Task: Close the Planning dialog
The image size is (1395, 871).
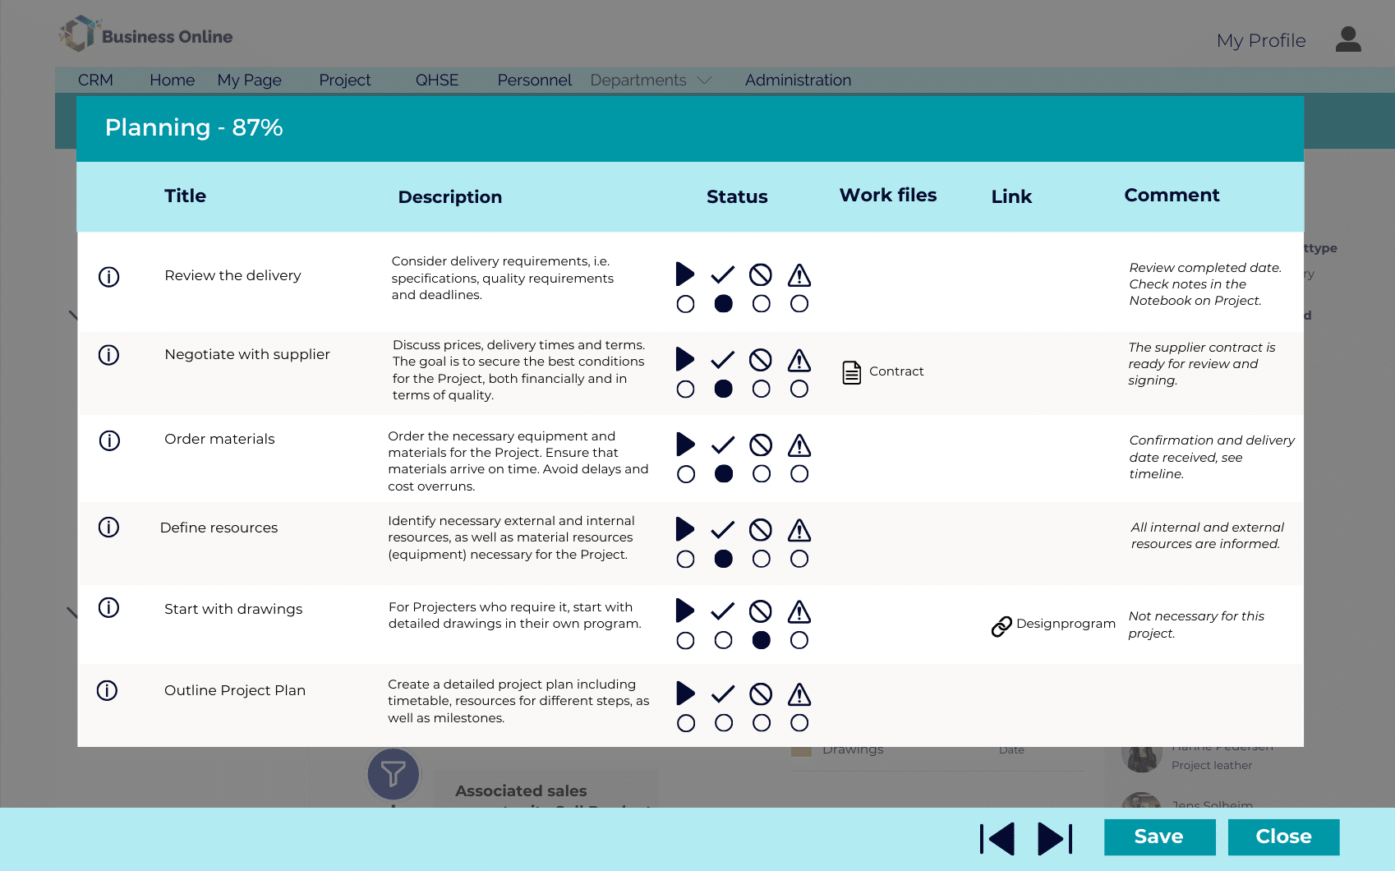Action: click(x=1283, y=837)
